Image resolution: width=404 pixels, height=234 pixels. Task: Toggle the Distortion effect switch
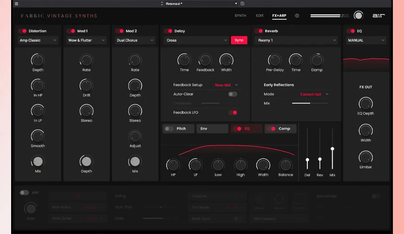pyautogui.click(x=23, y=31)
